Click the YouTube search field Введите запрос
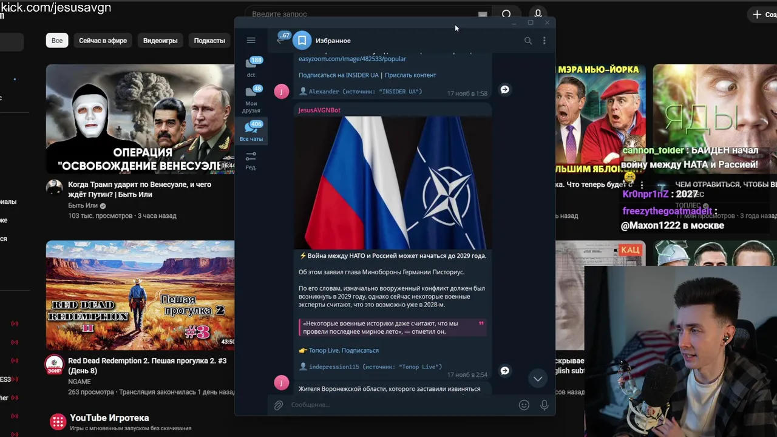777x437 pixels. [361, 14]
